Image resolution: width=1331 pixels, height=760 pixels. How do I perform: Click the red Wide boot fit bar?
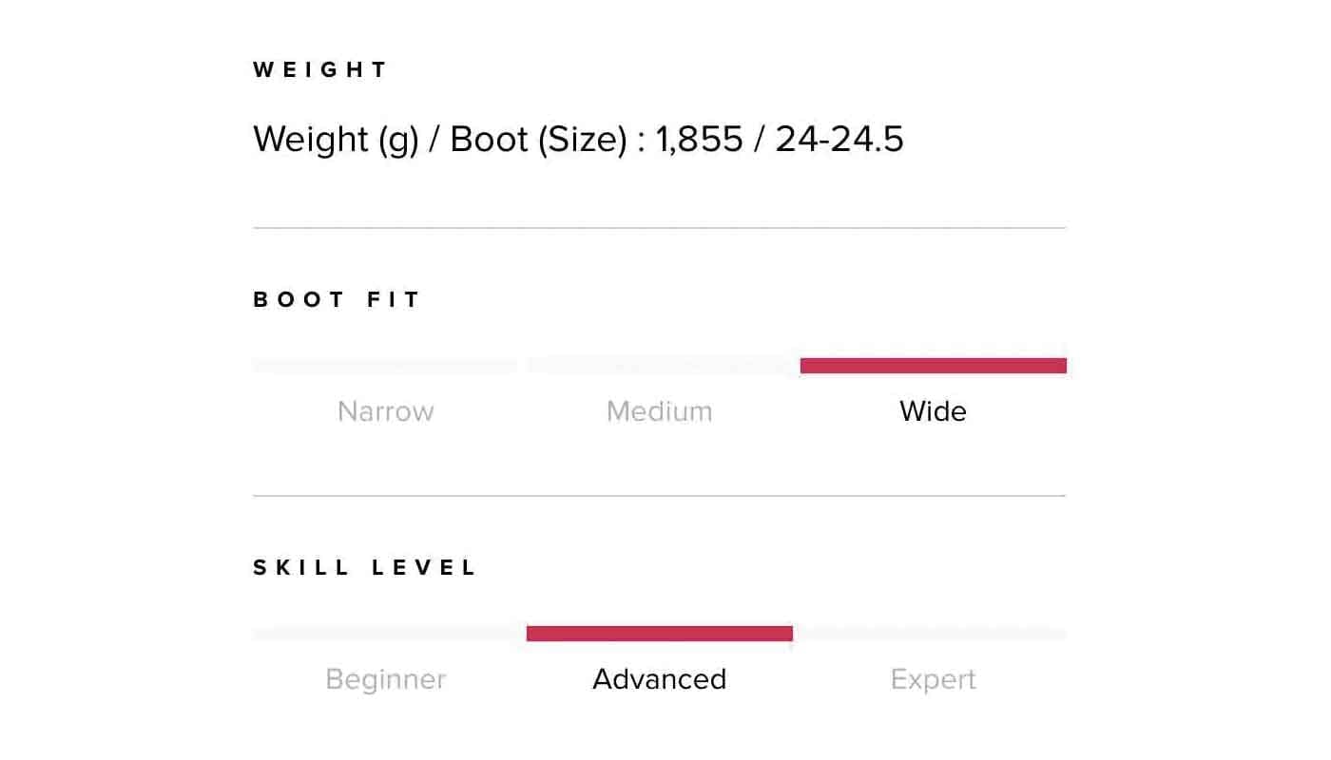[933, 366]
